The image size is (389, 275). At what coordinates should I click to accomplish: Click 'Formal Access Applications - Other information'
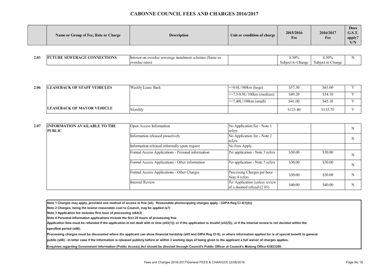(167, 162)
